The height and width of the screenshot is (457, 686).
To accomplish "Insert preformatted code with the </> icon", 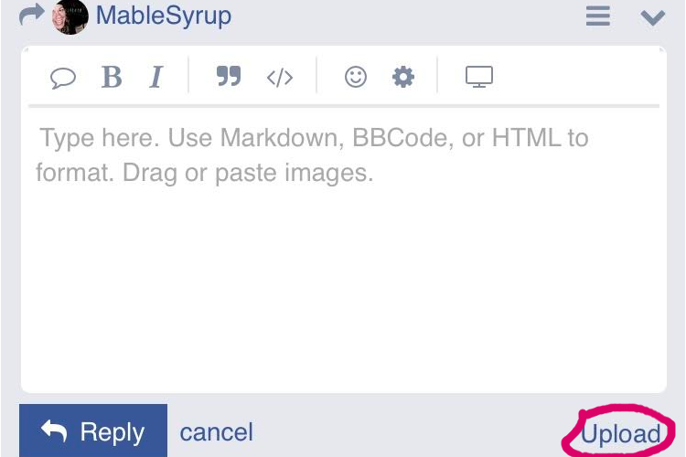I will click(x=280, y=78).
